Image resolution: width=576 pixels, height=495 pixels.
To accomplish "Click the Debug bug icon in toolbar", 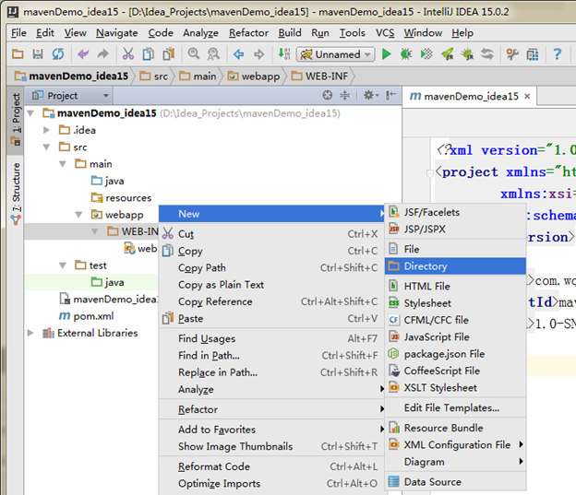I will click(406, 54).
